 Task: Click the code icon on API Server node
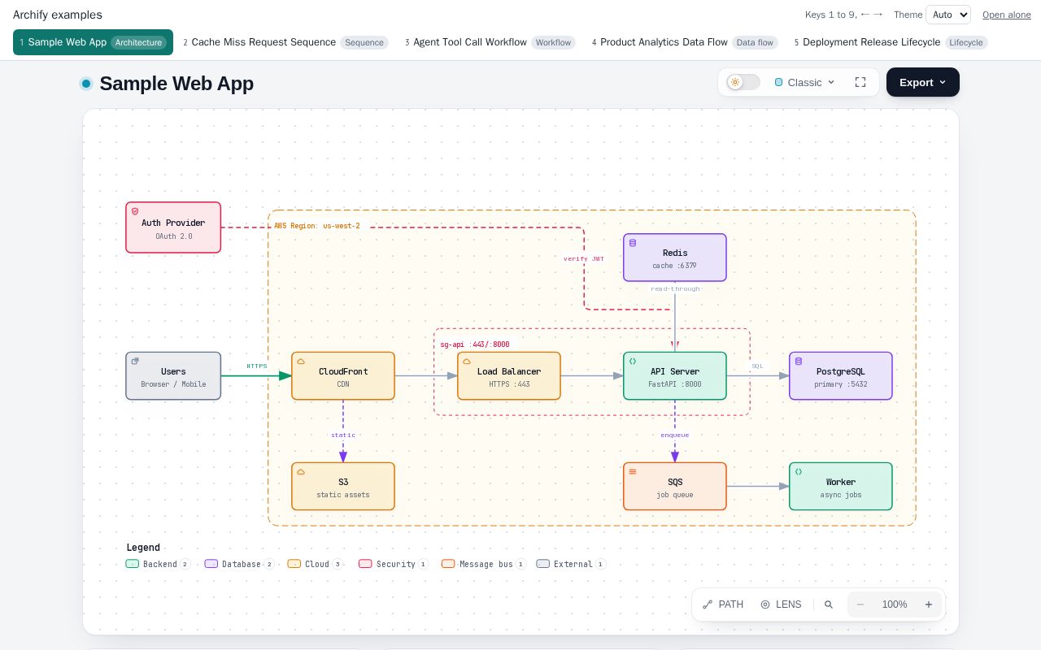pos(633,361)
